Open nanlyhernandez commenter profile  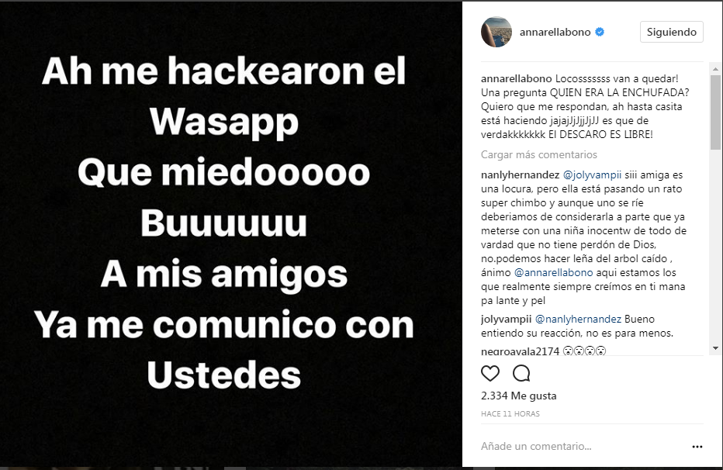coord(520,175)
